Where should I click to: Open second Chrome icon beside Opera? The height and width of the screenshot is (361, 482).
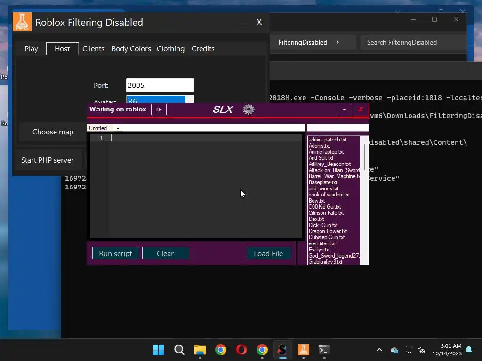click(262, 350)
